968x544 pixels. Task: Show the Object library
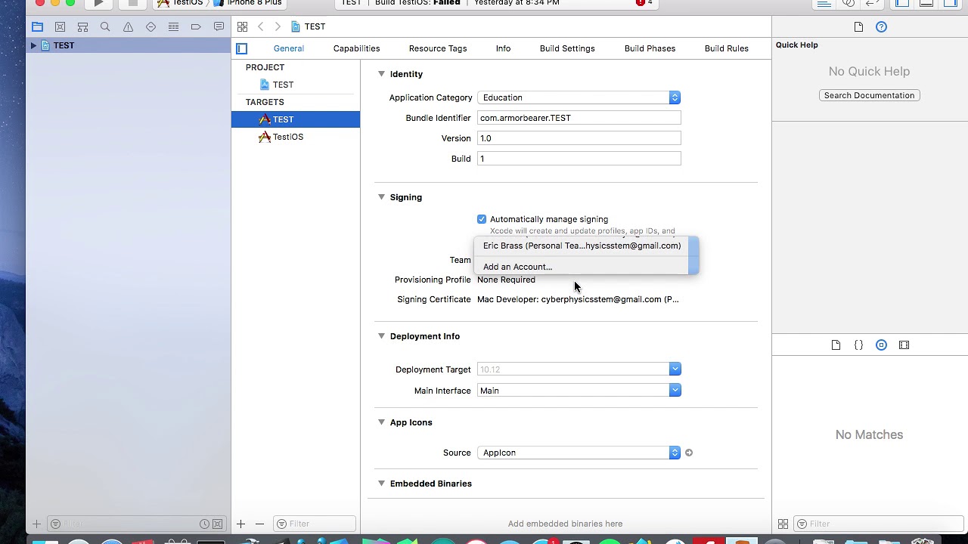[x=881, y=345]
